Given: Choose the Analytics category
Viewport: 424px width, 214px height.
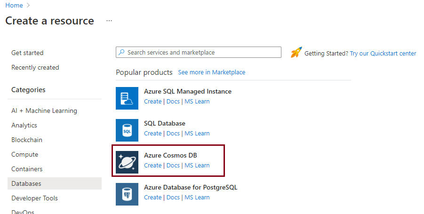Looking at the screenshot, I should coord(24,126).
